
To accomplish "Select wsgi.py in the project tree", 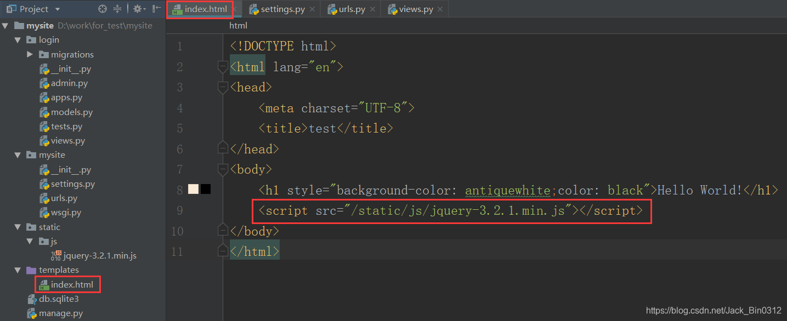I will click(x=66, y=213).
